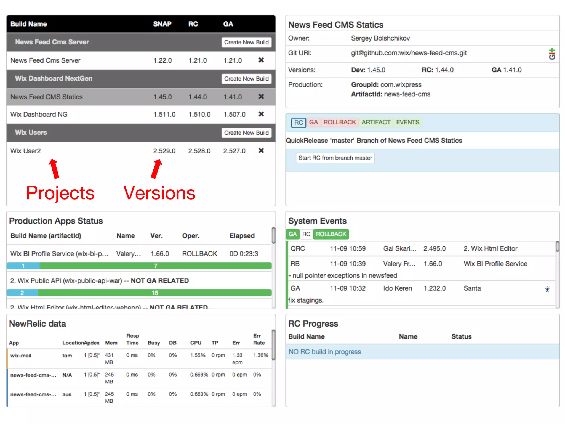Click Wix Public API deployment progress bar

coord(139,293)
